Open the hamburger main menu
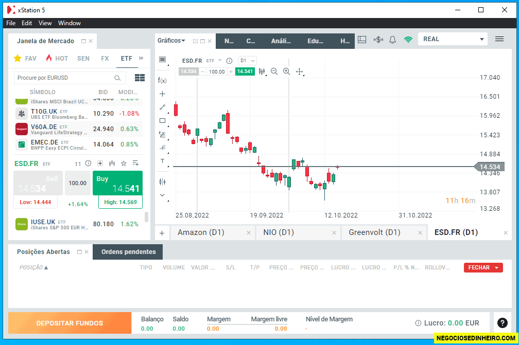The image size is (519, 345). pyautogui.click(x=499, y=39)
